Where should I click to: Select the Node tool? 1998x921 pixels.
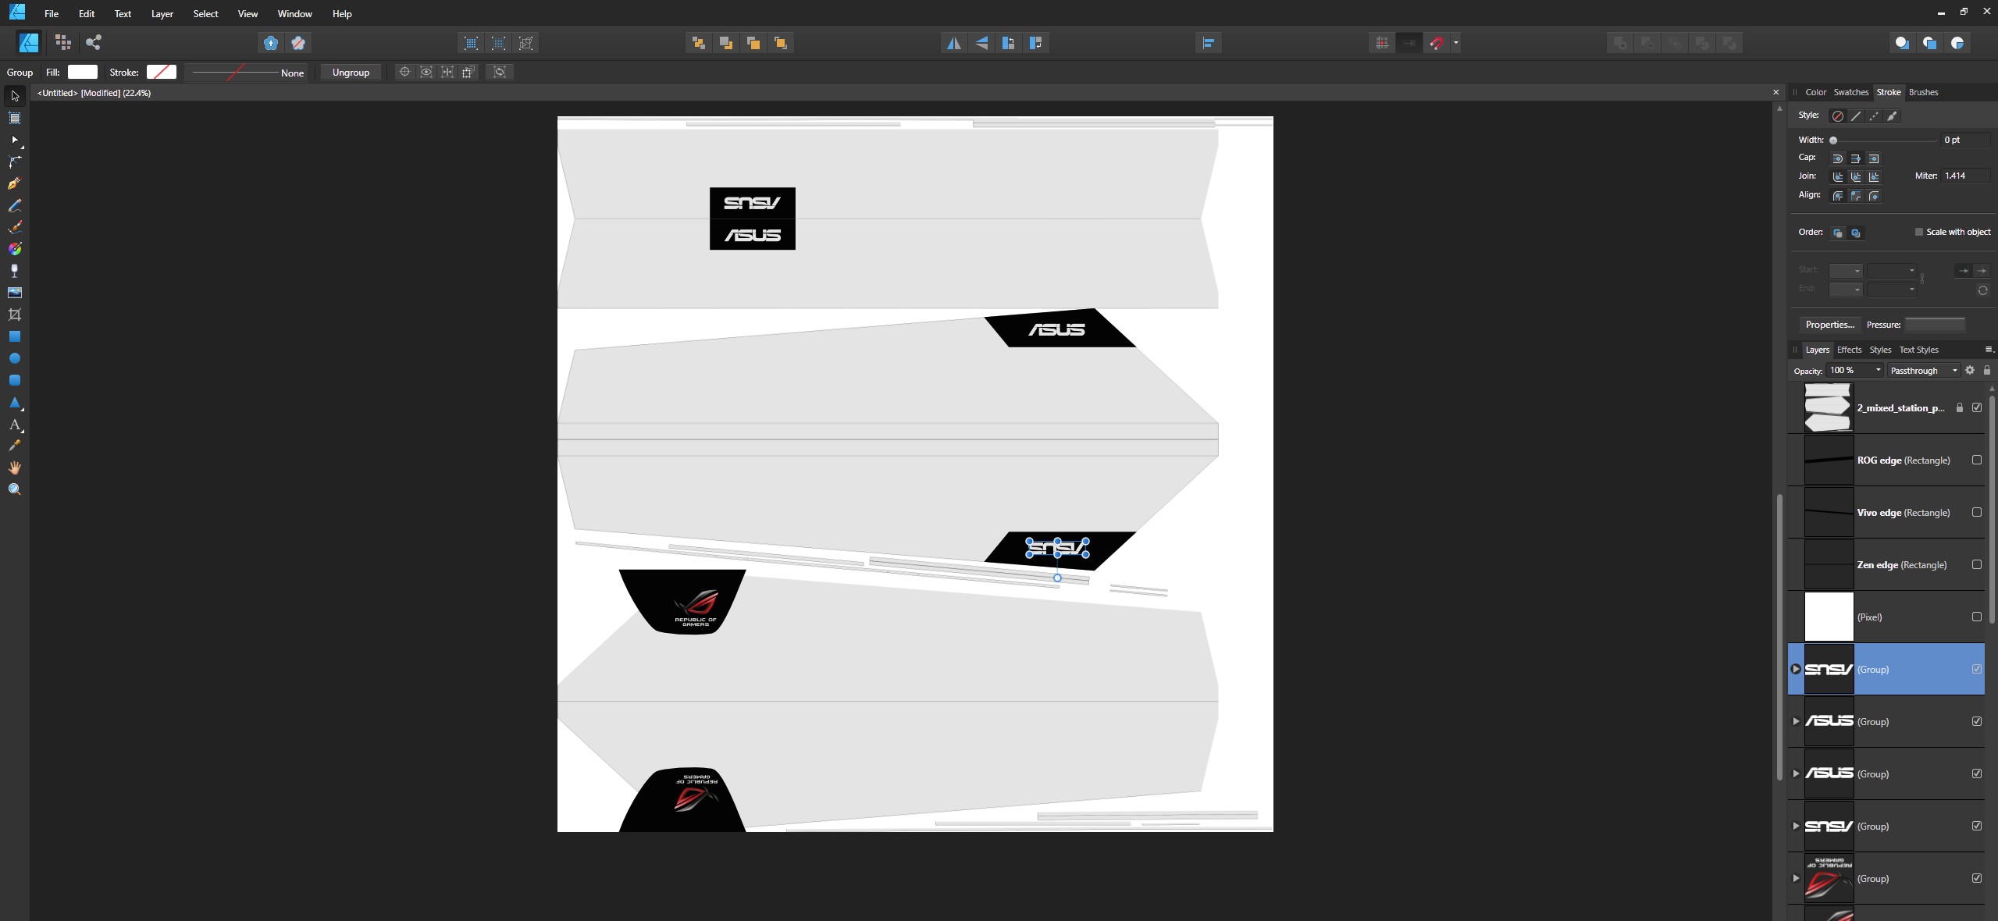[x=14, y=140]
